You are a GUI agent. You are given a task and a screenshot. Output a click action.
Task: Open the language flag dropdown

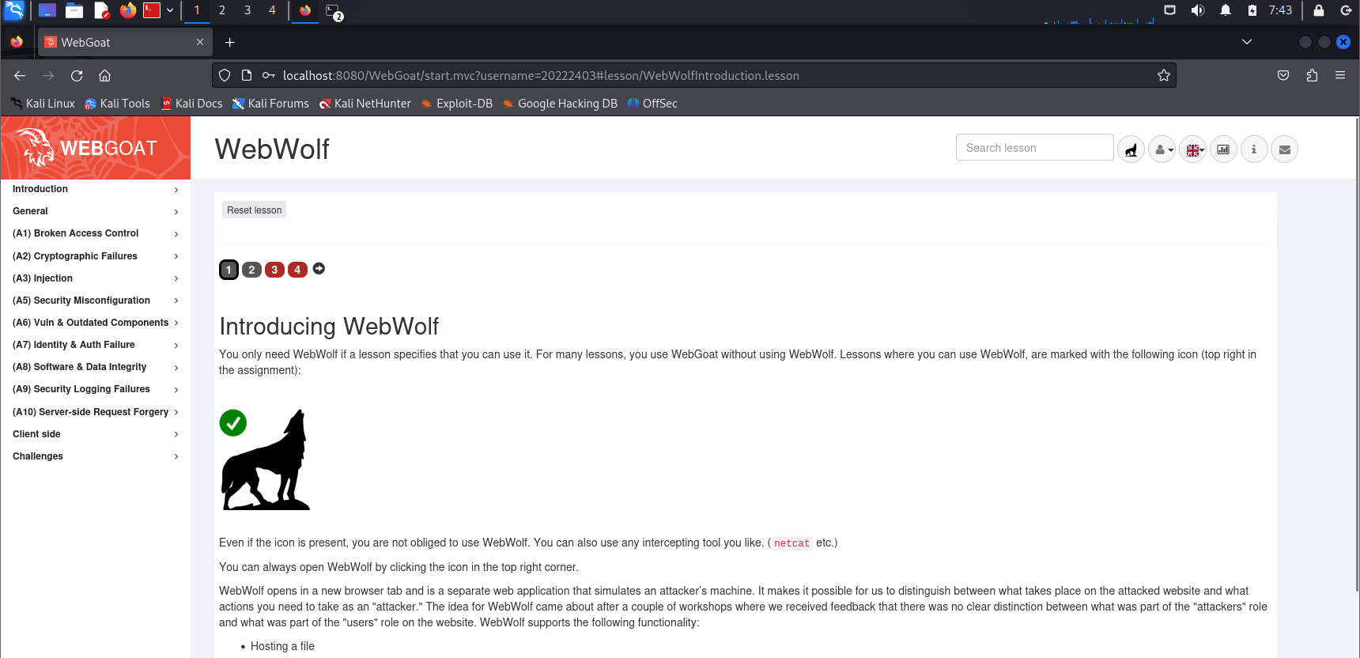[1193, 149]
